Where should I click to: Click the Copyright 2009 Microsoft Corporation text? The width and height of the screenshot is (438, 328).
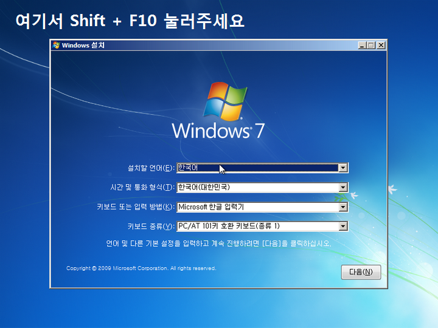pyautogui.click(x=141, y=268)
